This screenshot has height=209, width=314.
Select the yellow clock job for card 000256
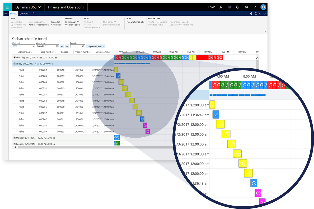pyautogui.click(x=135, y=107)
